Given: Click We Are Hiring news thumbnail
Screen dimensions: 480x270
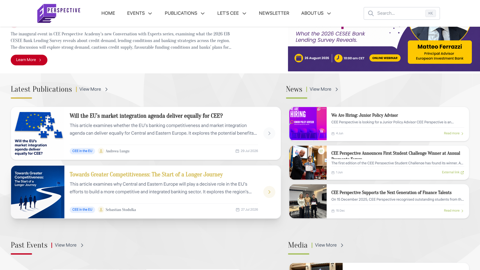Looking at the screenshot, I should (x=308, y=124).
